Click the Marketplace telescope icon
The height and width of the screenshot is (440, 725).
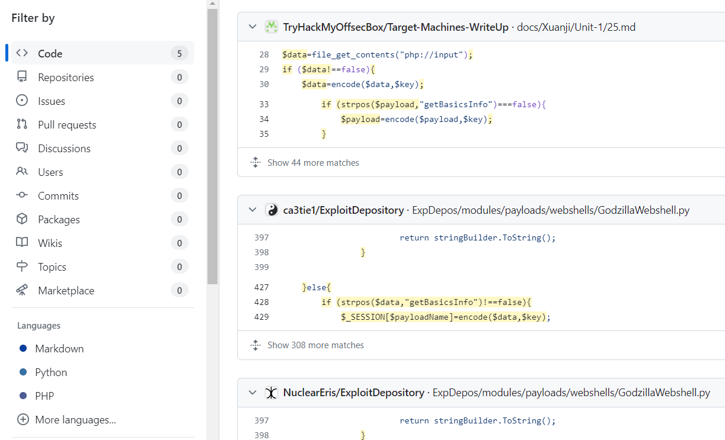tap(22, 290)
